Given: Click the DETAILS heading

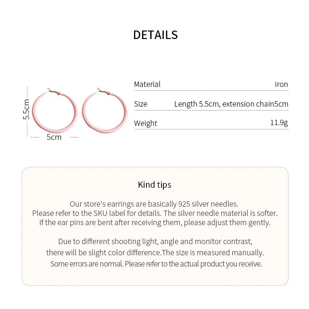Looking at the screenshot, I should [x=155, y=35].
